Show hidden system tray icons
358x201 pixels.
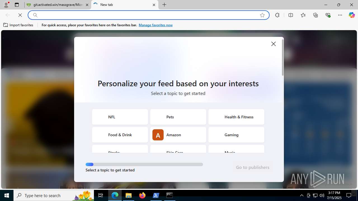pyautogui.click(x=302, y=195)
